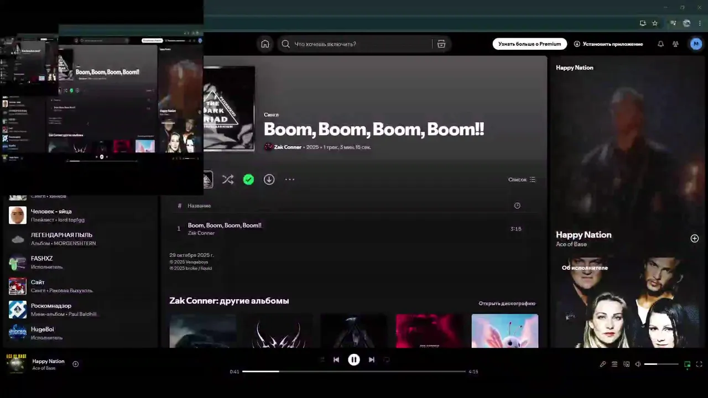708x398 pixels.
Task: Skip to the next track
Action: 372,360
